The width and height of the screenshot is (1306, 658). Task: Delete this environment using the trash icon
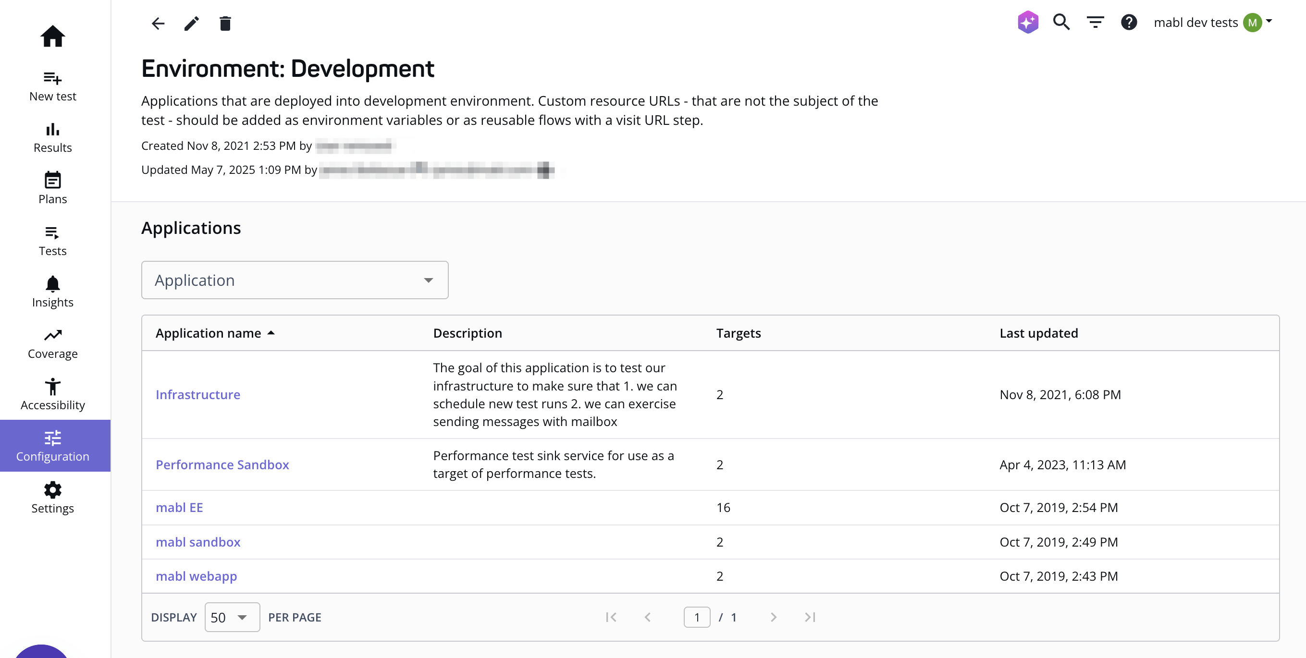point(226,24)
